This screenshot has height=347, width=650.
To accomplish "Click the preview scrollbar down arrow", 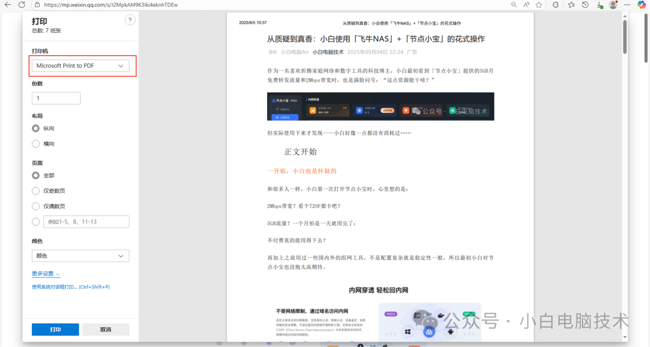I will click(x=625, y=337).
